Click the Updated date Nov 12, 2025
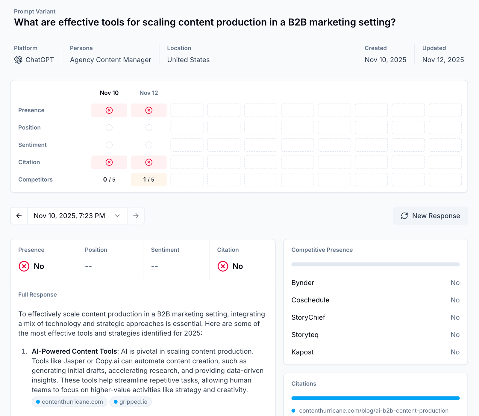 pos(443,60)
